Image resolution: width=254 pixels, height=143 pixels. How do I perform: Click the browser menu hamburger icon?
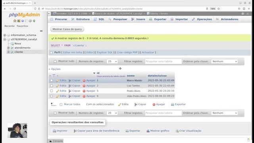(x=249, y=9)
